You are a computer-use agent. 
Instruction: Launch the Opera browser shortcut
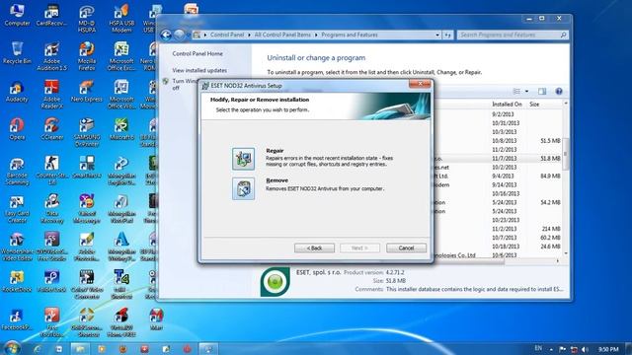17,129
